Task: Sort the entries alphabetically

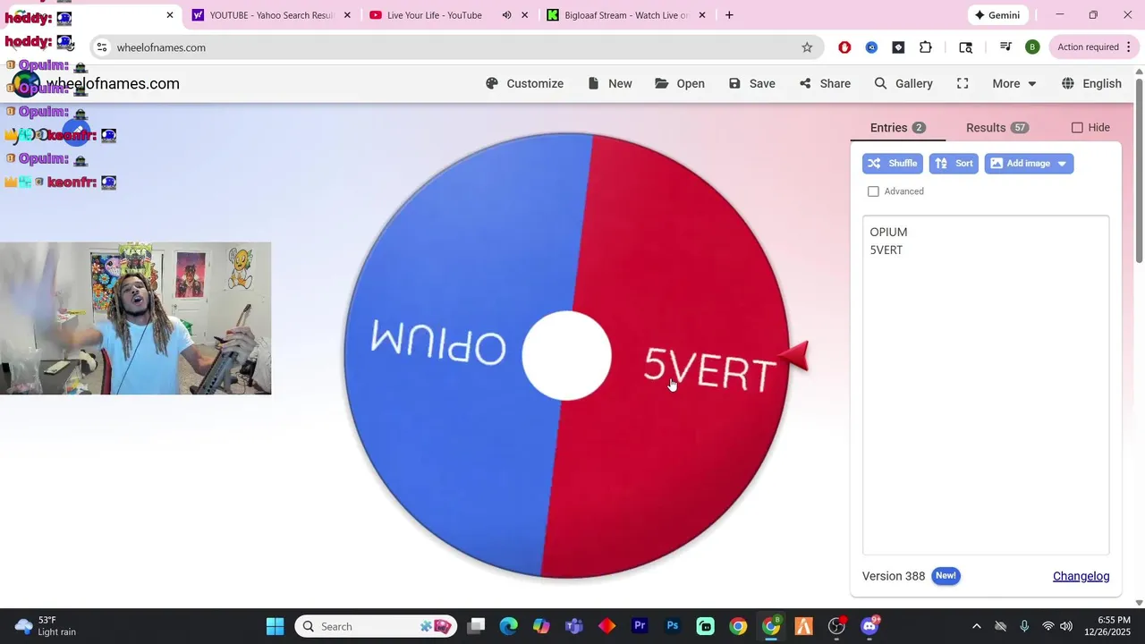Action: pos(954,164)
